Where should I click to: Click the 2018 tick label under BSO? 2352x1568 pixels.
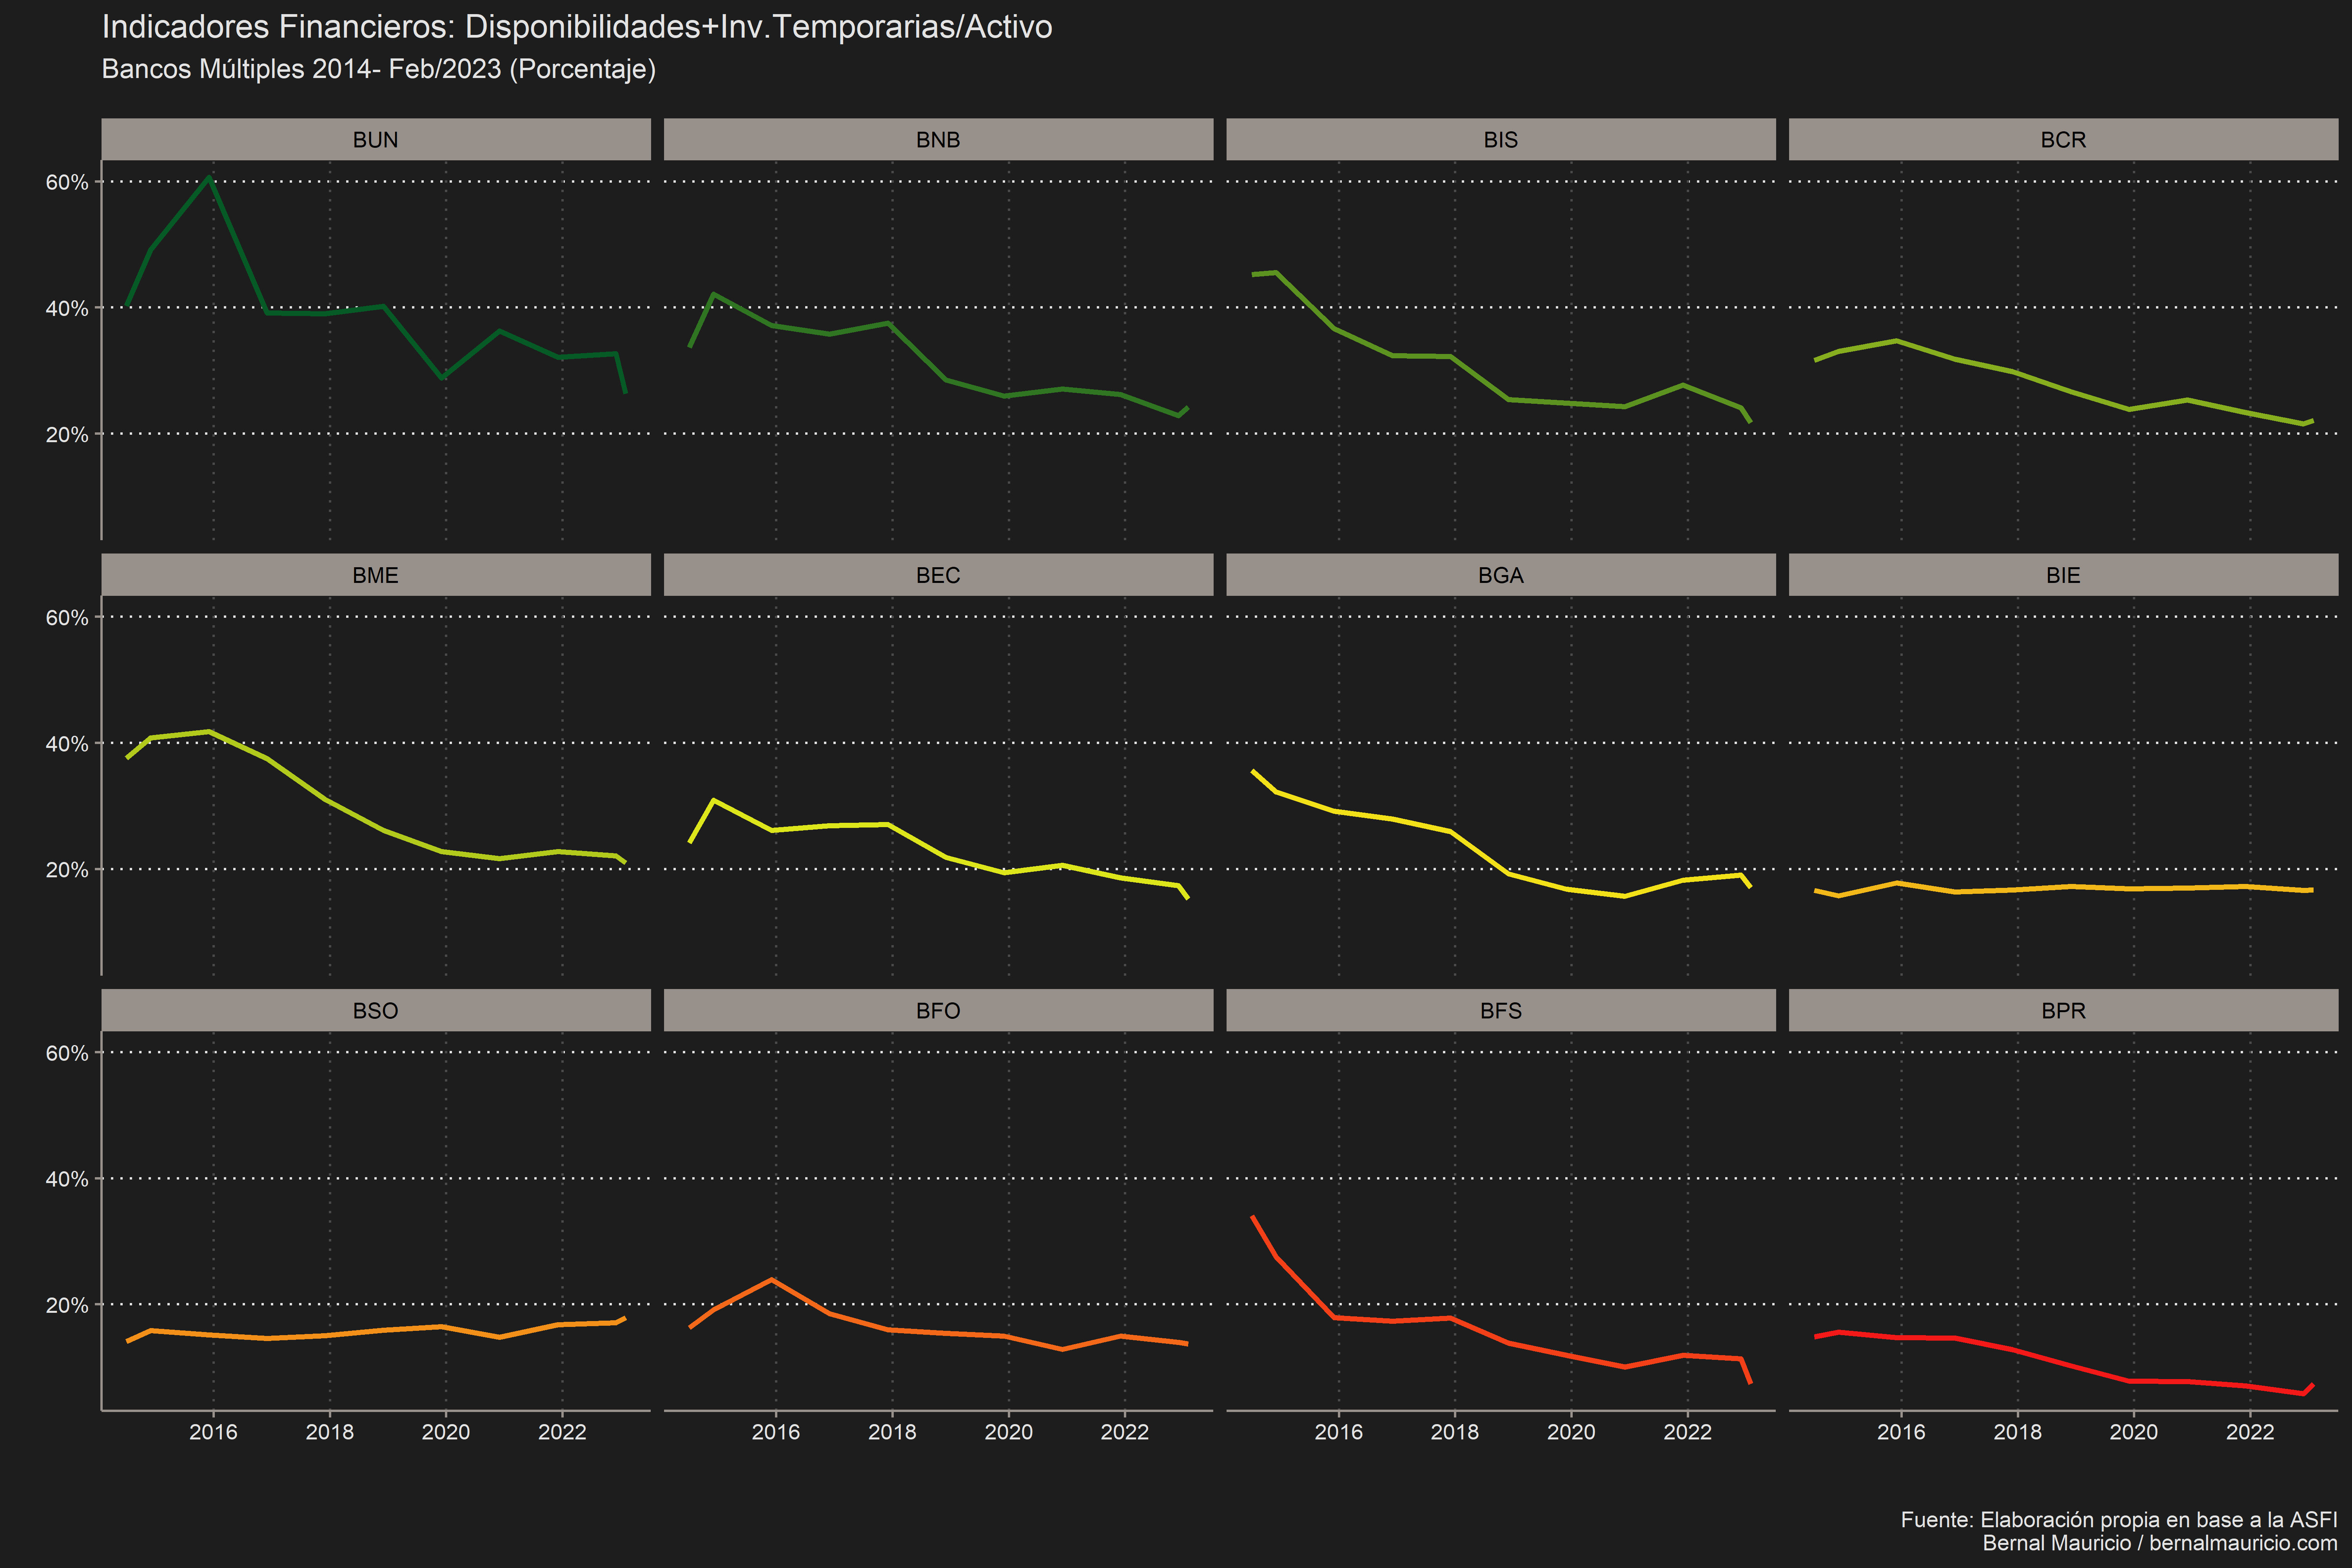pos(330,1432)
